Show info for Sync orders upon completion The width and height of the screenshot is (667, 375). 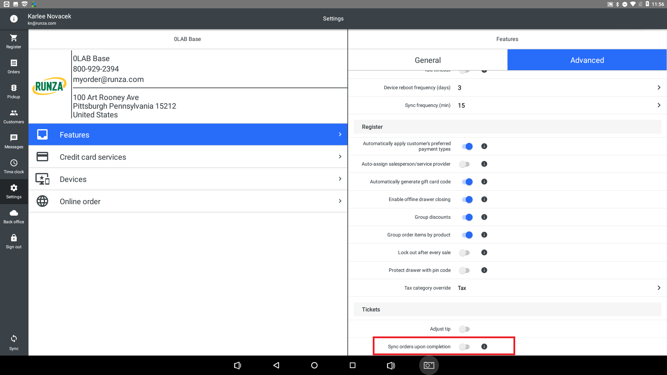coord(484,347)
